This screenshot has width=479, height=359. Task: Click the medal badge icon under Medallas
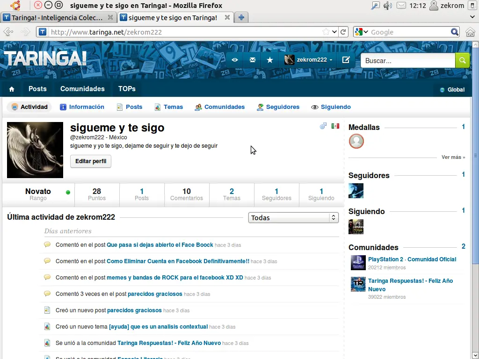point(356,141)
